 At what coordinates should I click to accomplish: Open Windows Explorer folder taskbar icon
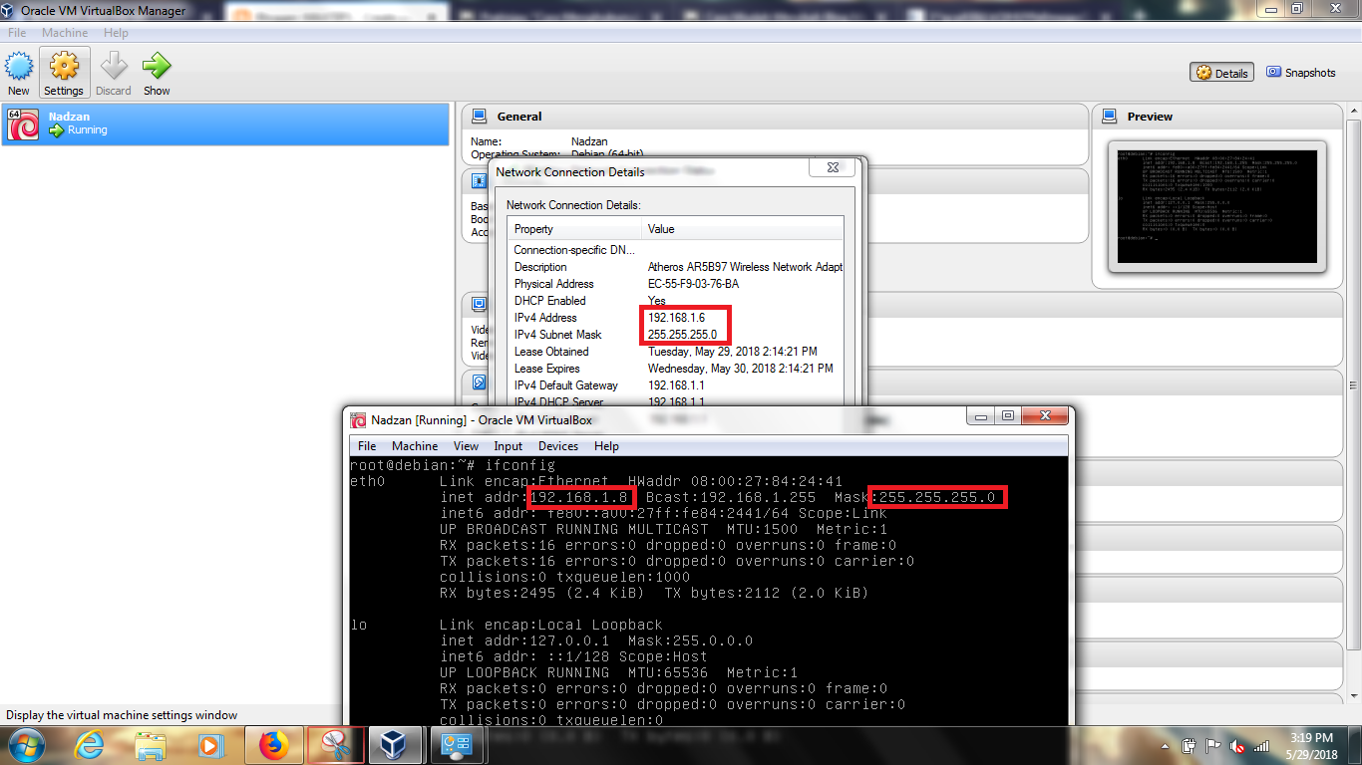[x=151, y=745]
